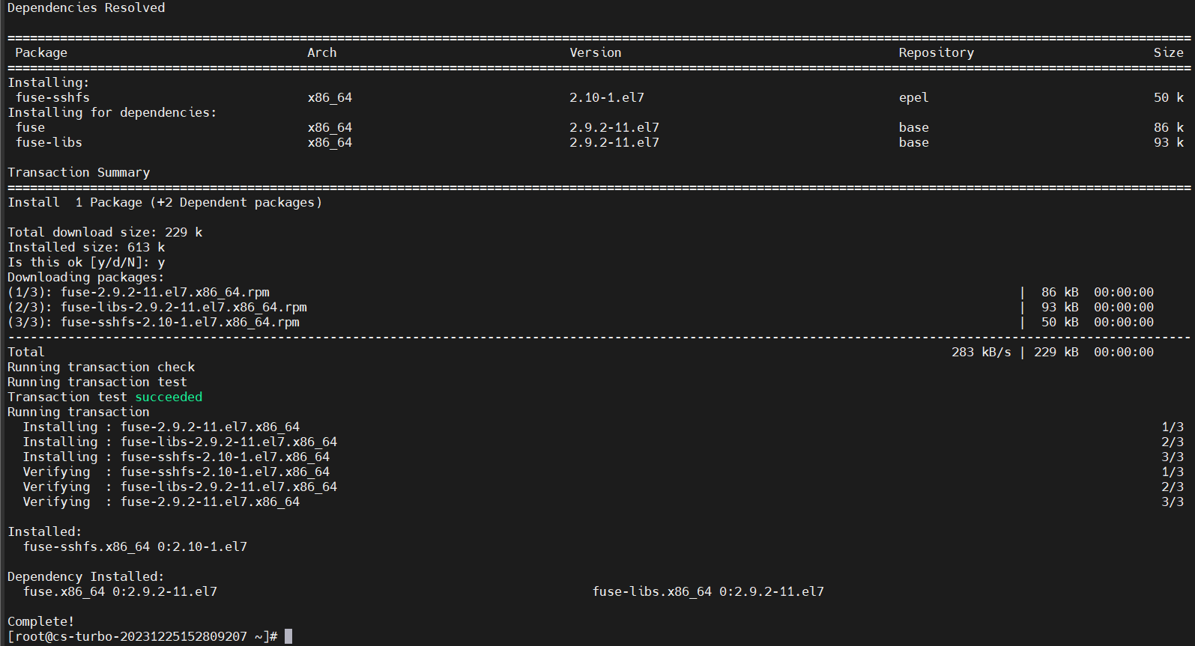This screenshot has width=1195, height=646.
Task: Click the 'Transaction Summary' heading
Action: click(79, 172)
